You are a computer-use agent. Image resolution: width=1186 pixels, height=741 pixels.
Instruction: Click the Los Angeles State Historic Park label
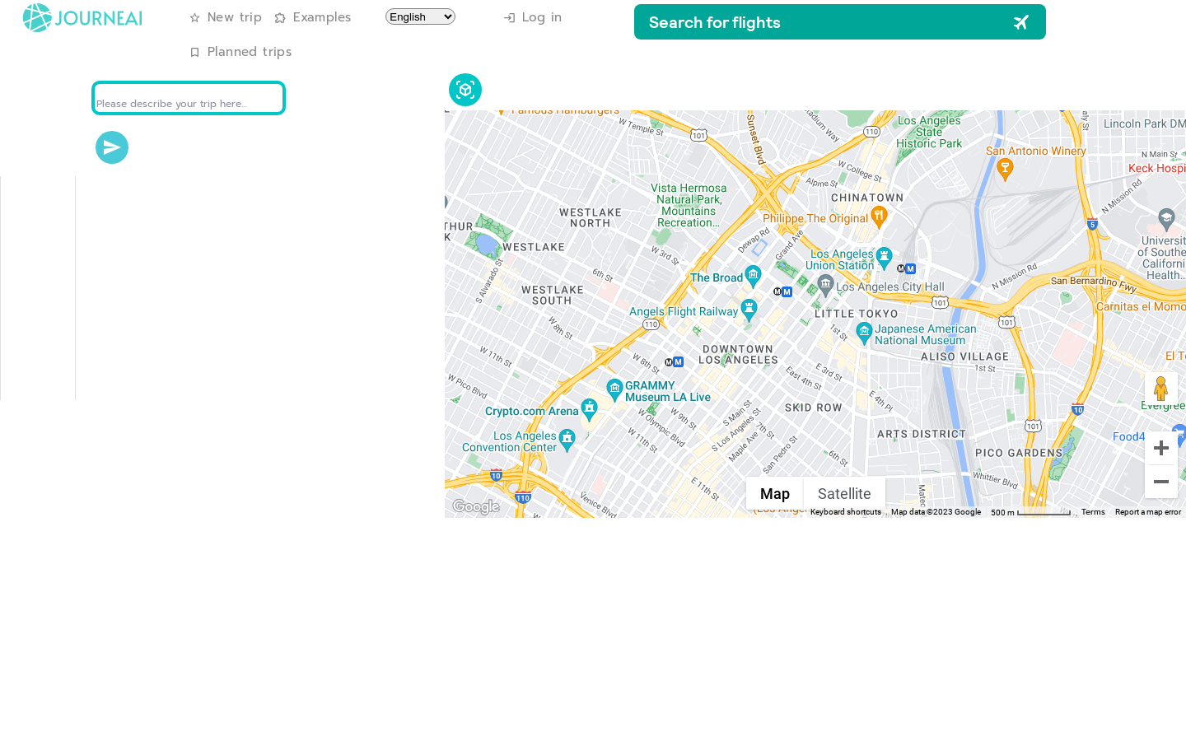[x=929, y=132]
